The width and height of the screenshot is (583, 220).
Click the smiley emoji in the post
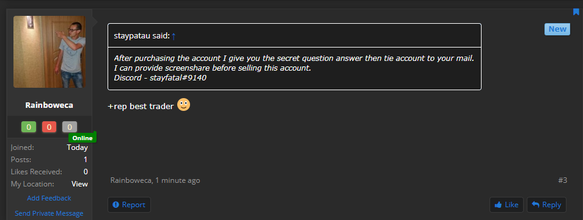[x=183, y=105]
